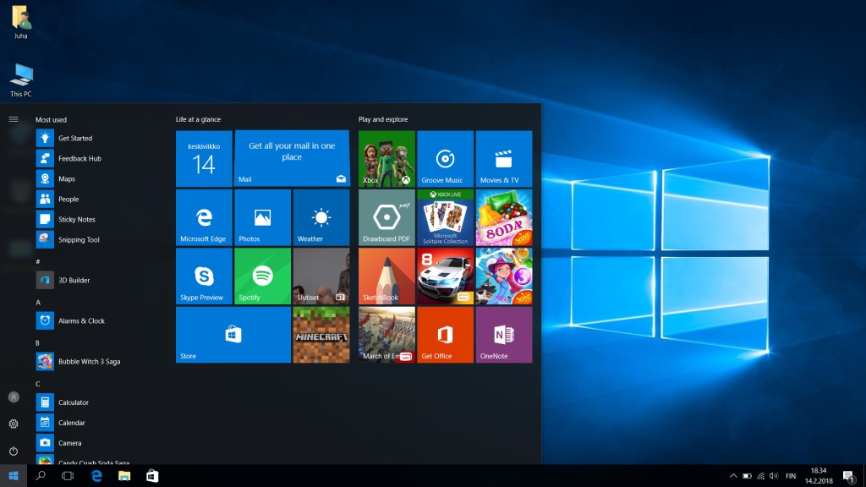Open the Snipping Tool
This screenshot has width=866, height=487.
click(x=100, y=239)
